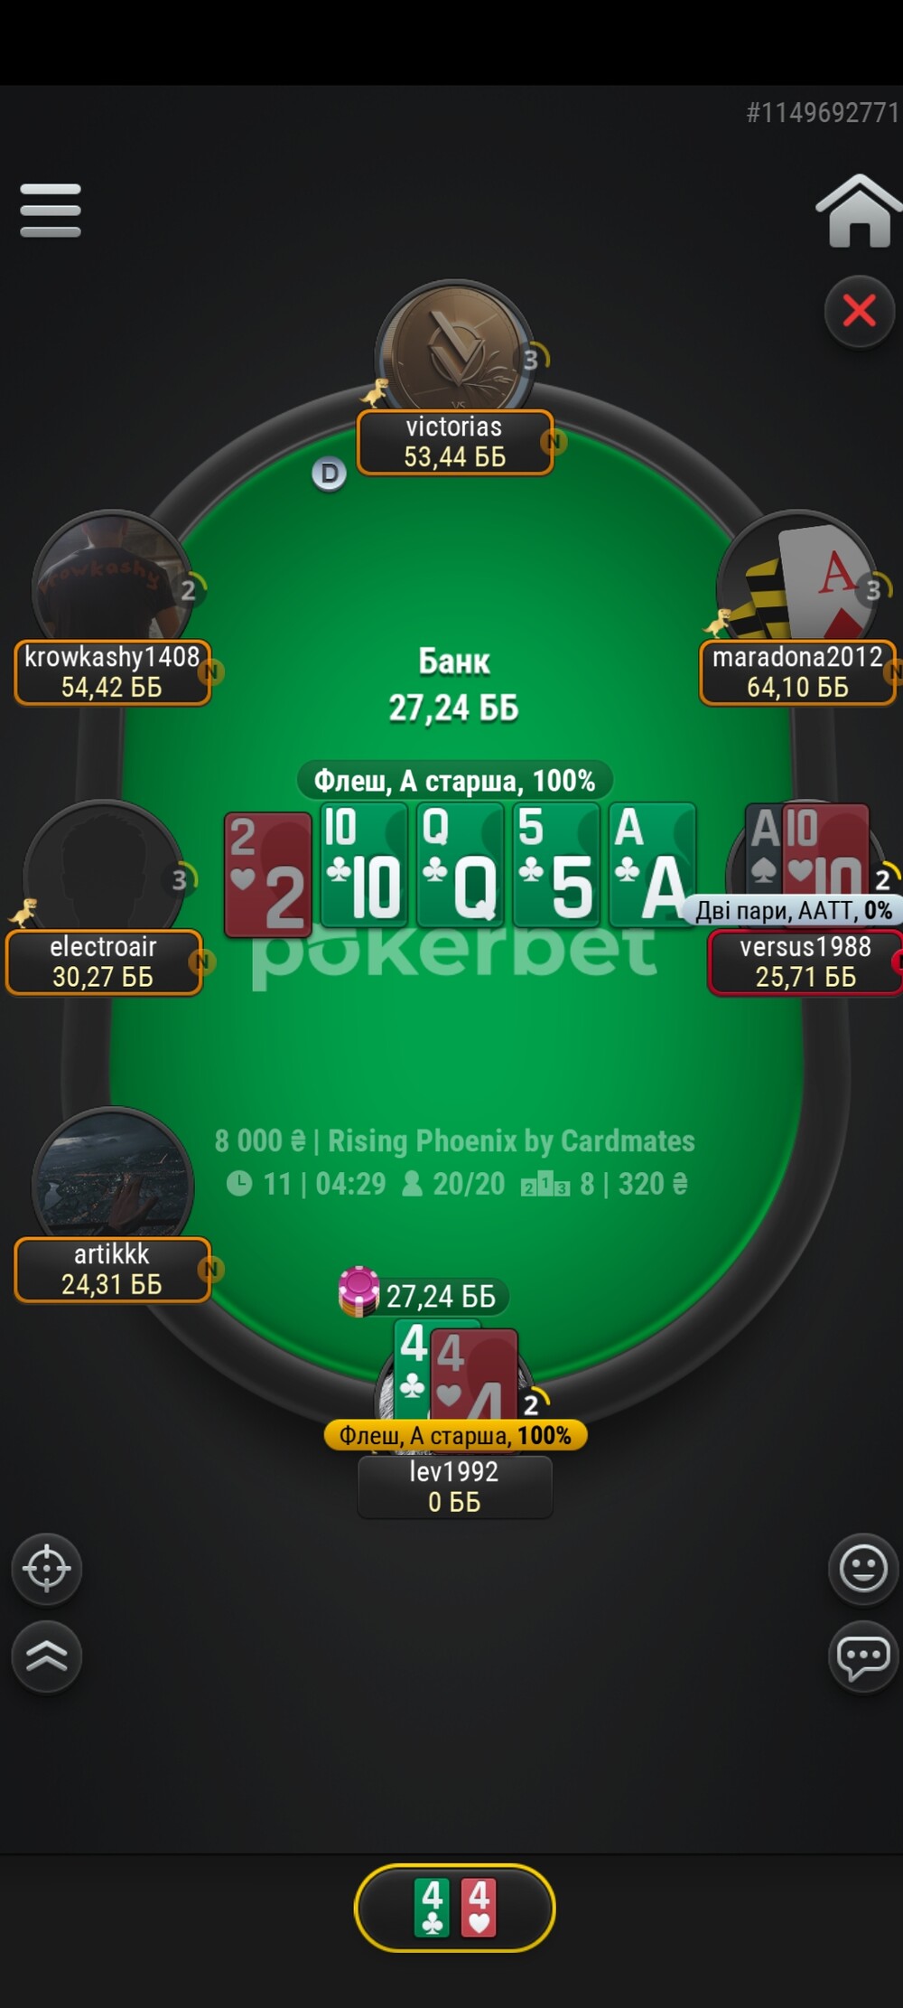The height and width of the screenshot is (2008, 903).
Task: Go to lobby via home icon
Action: click(x=858, y=211)
